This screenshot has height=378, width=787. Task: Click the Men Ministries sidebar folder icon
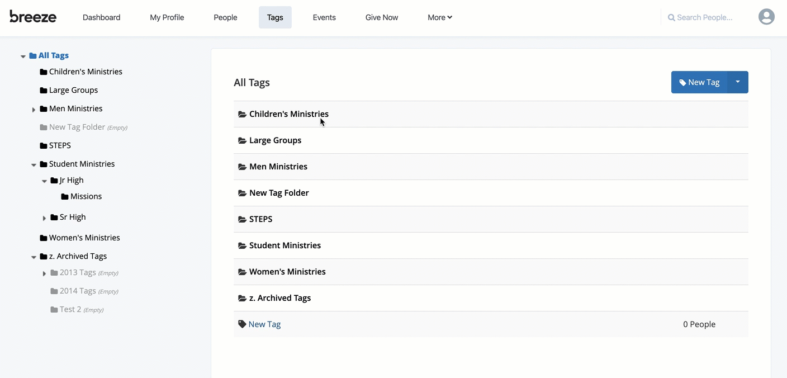pos(44,109)
